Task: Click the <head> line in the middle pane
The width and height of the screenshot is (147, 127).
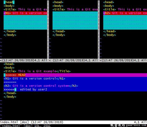Action: [x=58, y=2]
